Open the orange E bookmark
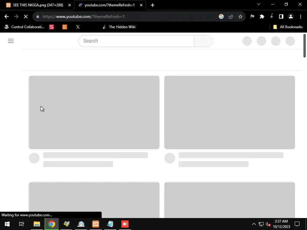Screen dimensions: 307x230 point(65,27)
